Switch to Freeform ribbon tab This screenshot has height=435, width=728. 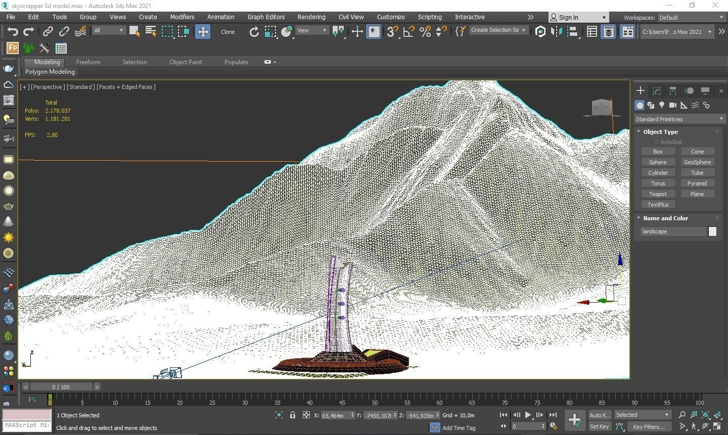[88, 62]
